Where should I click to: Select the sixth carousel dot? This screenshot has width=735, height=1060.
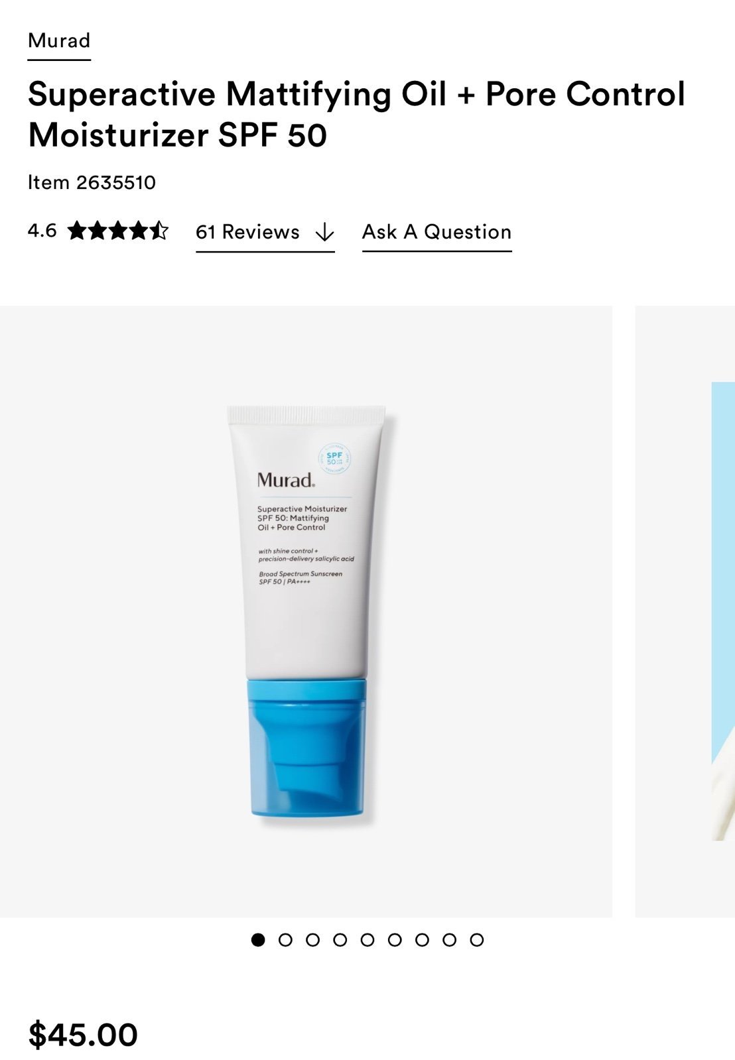tap(395, 939)
